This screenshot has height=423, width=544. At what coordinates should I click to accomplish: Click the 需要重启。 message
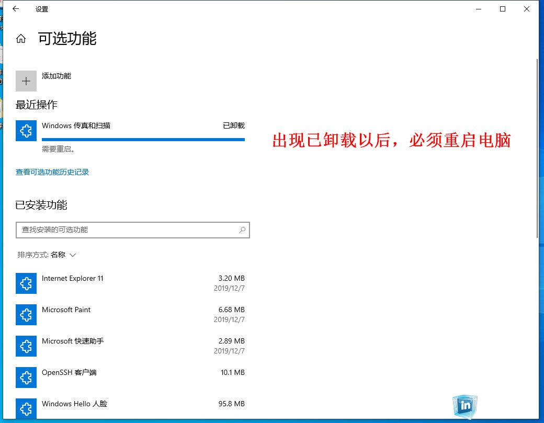pos(58,149)
